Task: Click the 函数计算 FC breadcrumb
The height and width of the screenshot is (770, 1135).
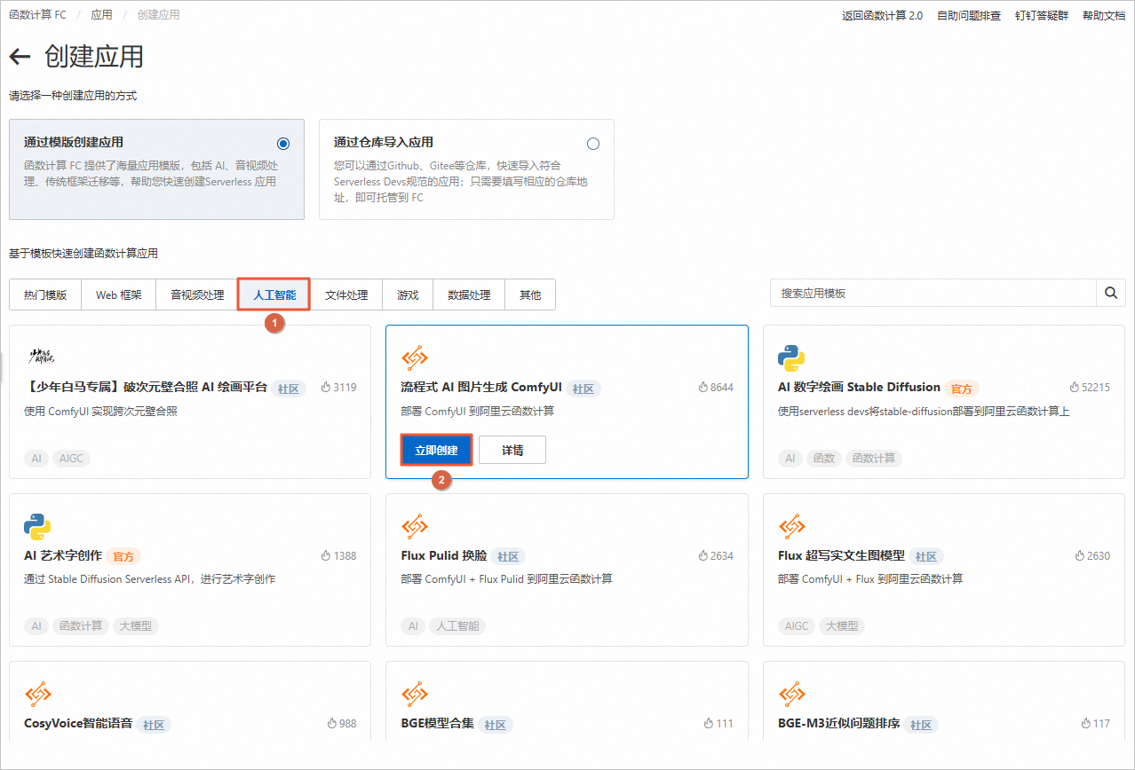Action: coord(37,15)
